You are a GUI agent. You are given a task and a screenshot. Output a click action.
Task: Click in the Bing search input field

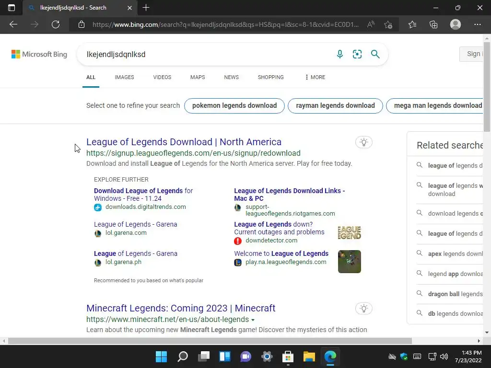(x=207, y=54)
